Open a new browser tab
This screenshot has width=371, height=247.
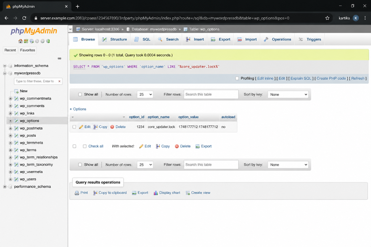(77, 6)
